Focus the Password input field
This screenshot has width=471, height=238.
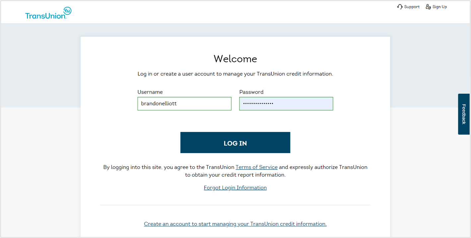coord(286,103)
